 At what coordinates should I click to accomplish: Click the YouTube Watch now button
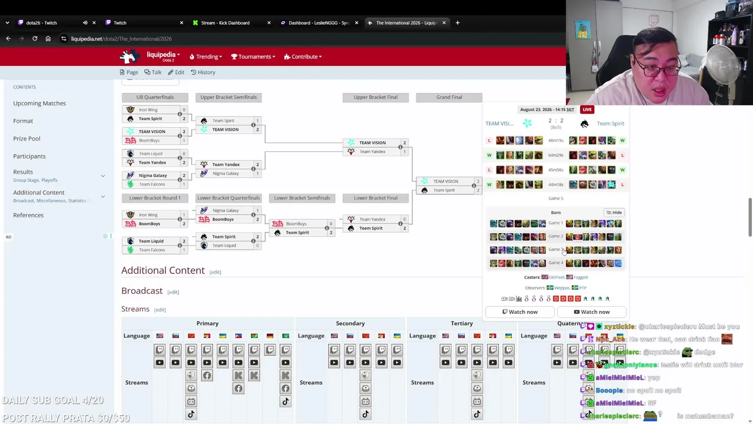[x=592, y=312]
